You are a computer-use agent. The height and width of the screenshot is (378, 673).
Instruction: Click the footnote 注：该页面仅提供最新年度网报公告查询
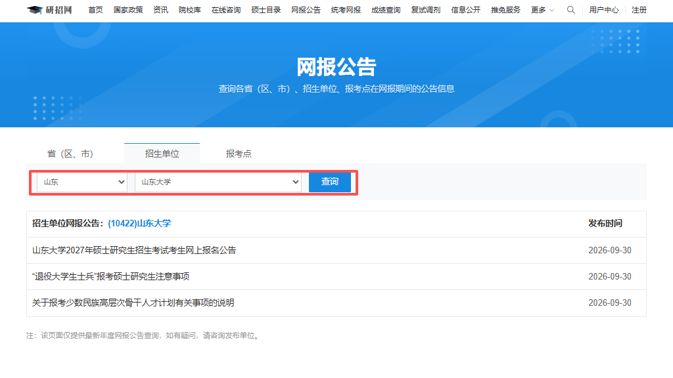[x=143, y=335]
